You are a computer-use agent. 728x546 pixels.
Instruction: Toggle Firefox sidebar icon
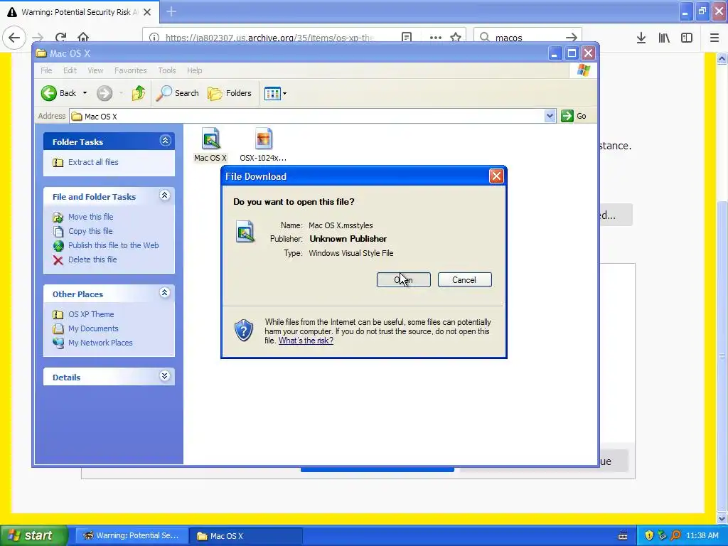tap(687, 38)
